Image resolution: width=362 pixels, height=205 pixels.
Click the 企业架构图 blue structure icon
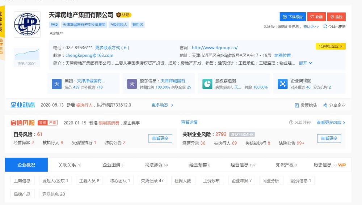pyautogui.click(x=282, y=84)
